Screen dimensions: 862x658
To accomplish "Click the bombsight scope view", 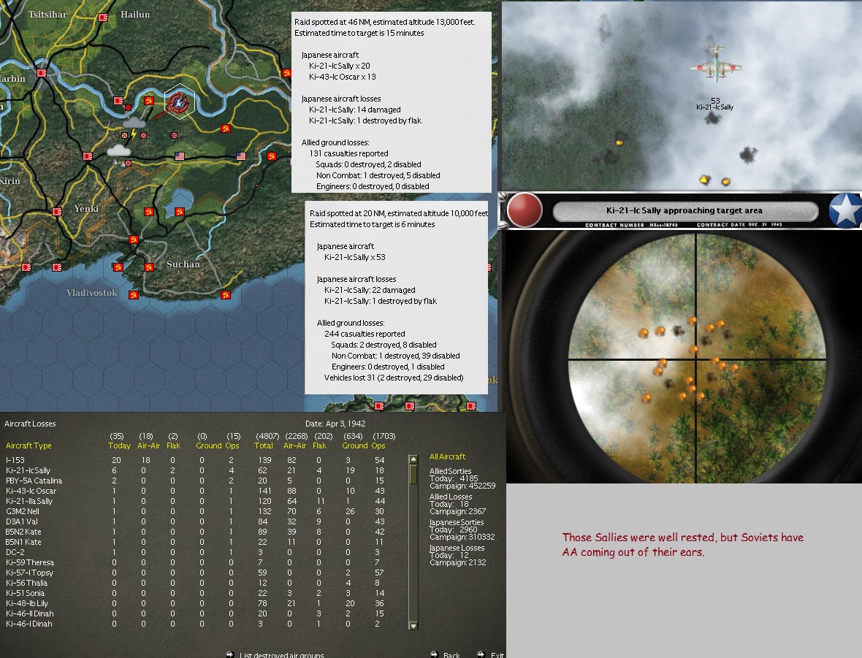I will 696,359.
